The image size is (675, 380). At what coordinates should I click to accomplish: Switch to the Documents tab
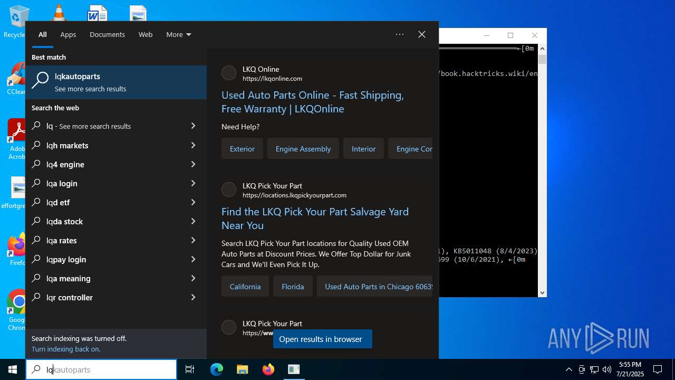[x=107, y=34]
